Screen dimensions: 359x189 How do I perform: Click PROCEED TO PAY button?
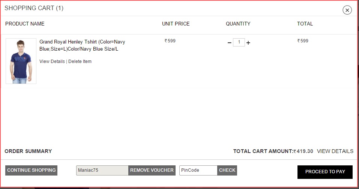click(325, 172)
